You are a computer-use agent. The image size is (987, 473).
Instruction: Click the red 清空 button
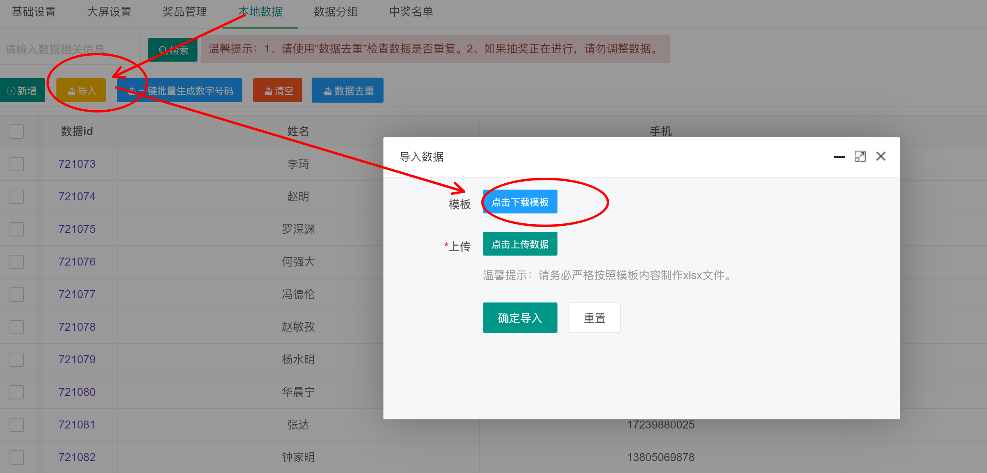[278, 91]
